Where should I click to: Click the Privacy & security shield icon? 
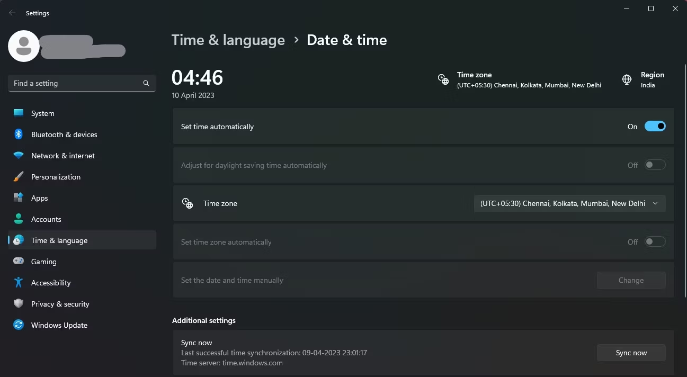click(19, 304)
